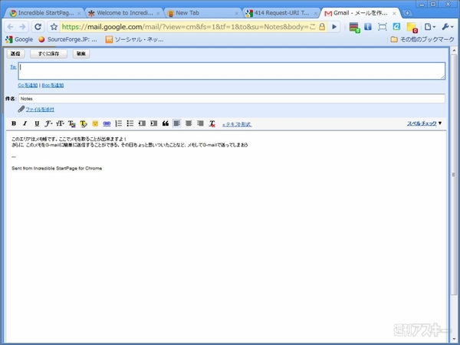Image resolution: width=460 pixels, height=345 pixels.
Task: Add a Cc field via link
Action: point(28,85)
